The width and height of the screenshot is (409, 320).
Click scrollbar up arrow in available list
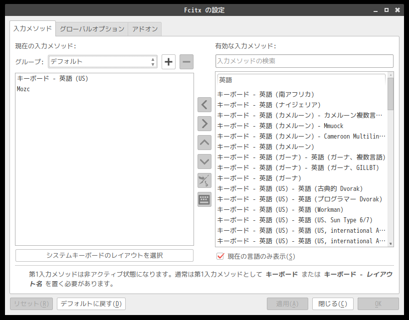click(x=391, y=75)
